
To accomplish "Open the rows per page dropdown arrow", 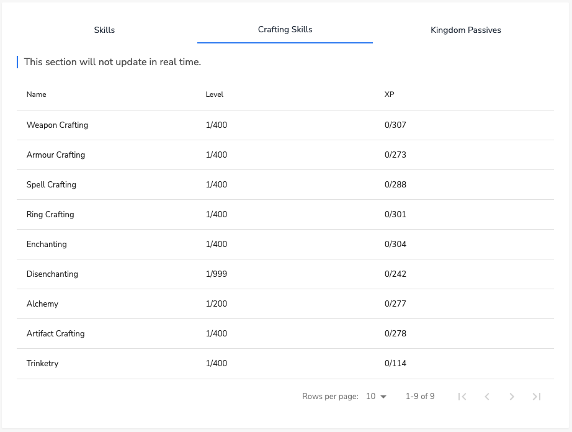I will pos(383,397).
